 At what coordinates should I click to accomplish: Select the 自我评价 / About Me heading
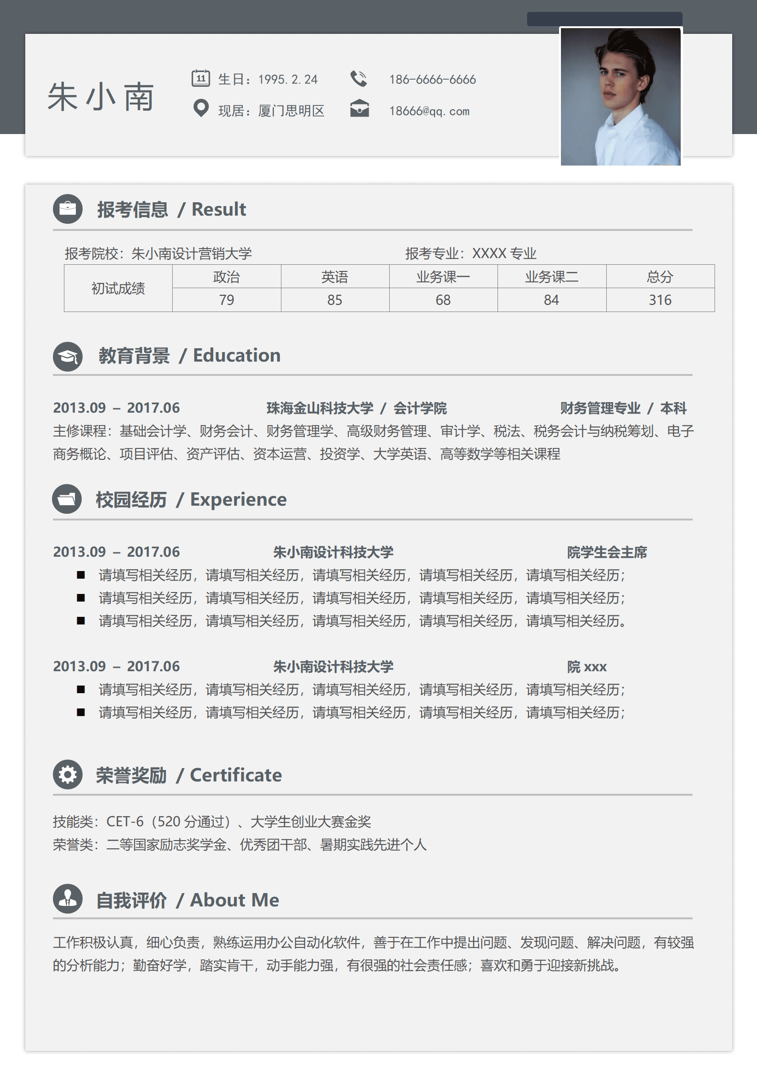pos(187,900)
